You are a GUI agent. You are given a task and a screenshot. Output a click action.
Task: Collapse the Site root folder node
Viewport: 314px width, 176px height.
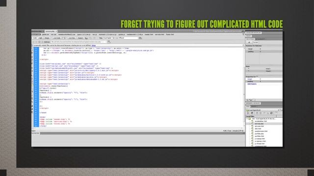tap(247, 119)
